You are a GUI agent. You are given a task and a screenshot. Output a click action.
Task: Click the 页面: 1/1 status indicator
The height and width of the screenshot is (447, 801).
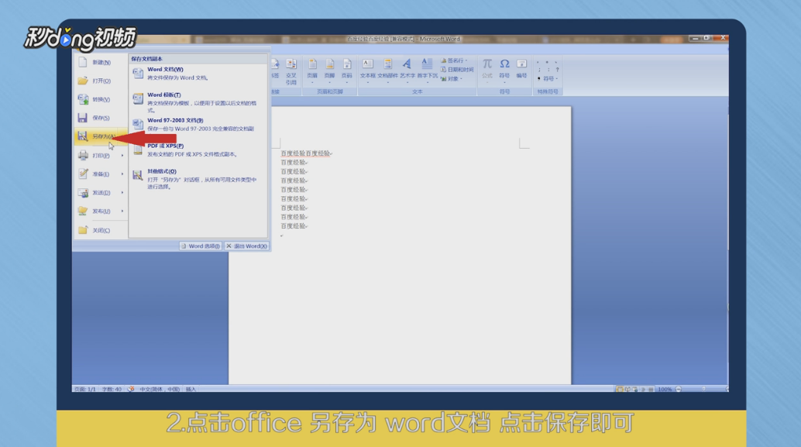(85, 389)
